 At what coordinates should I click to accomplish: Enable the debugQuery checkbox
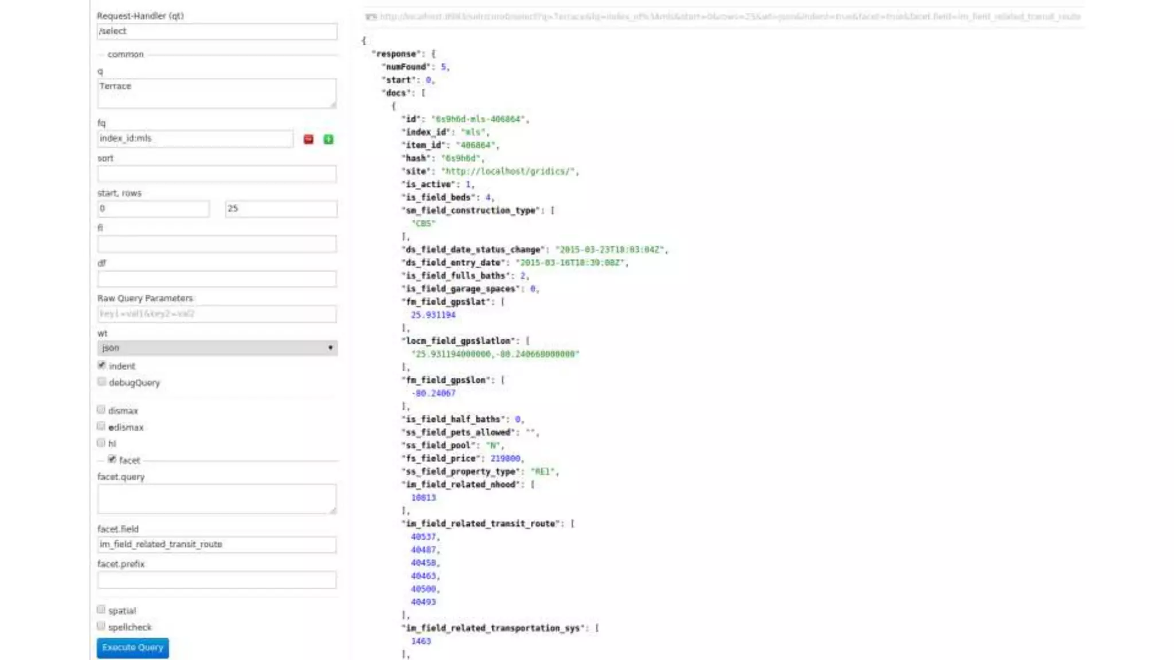102,382
